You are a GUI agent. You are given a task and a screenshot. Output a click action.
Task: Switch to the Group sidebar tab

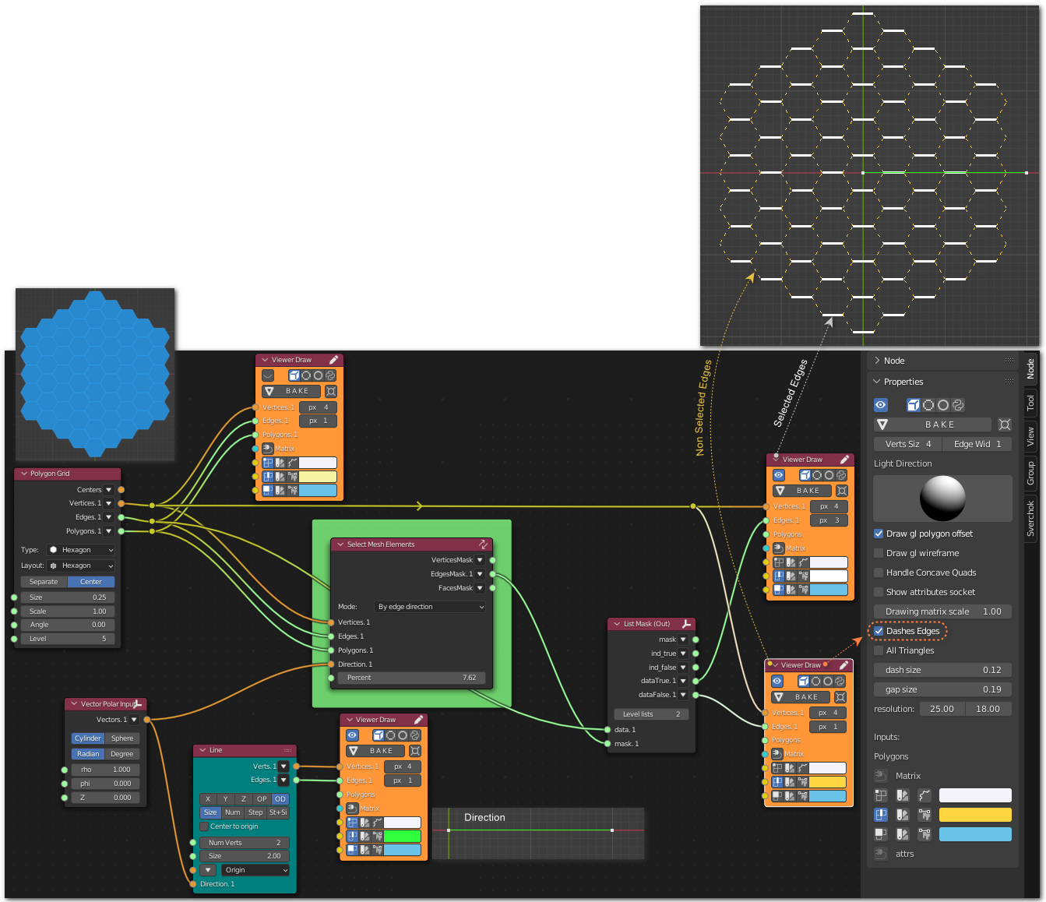(x=1030, y=473)
